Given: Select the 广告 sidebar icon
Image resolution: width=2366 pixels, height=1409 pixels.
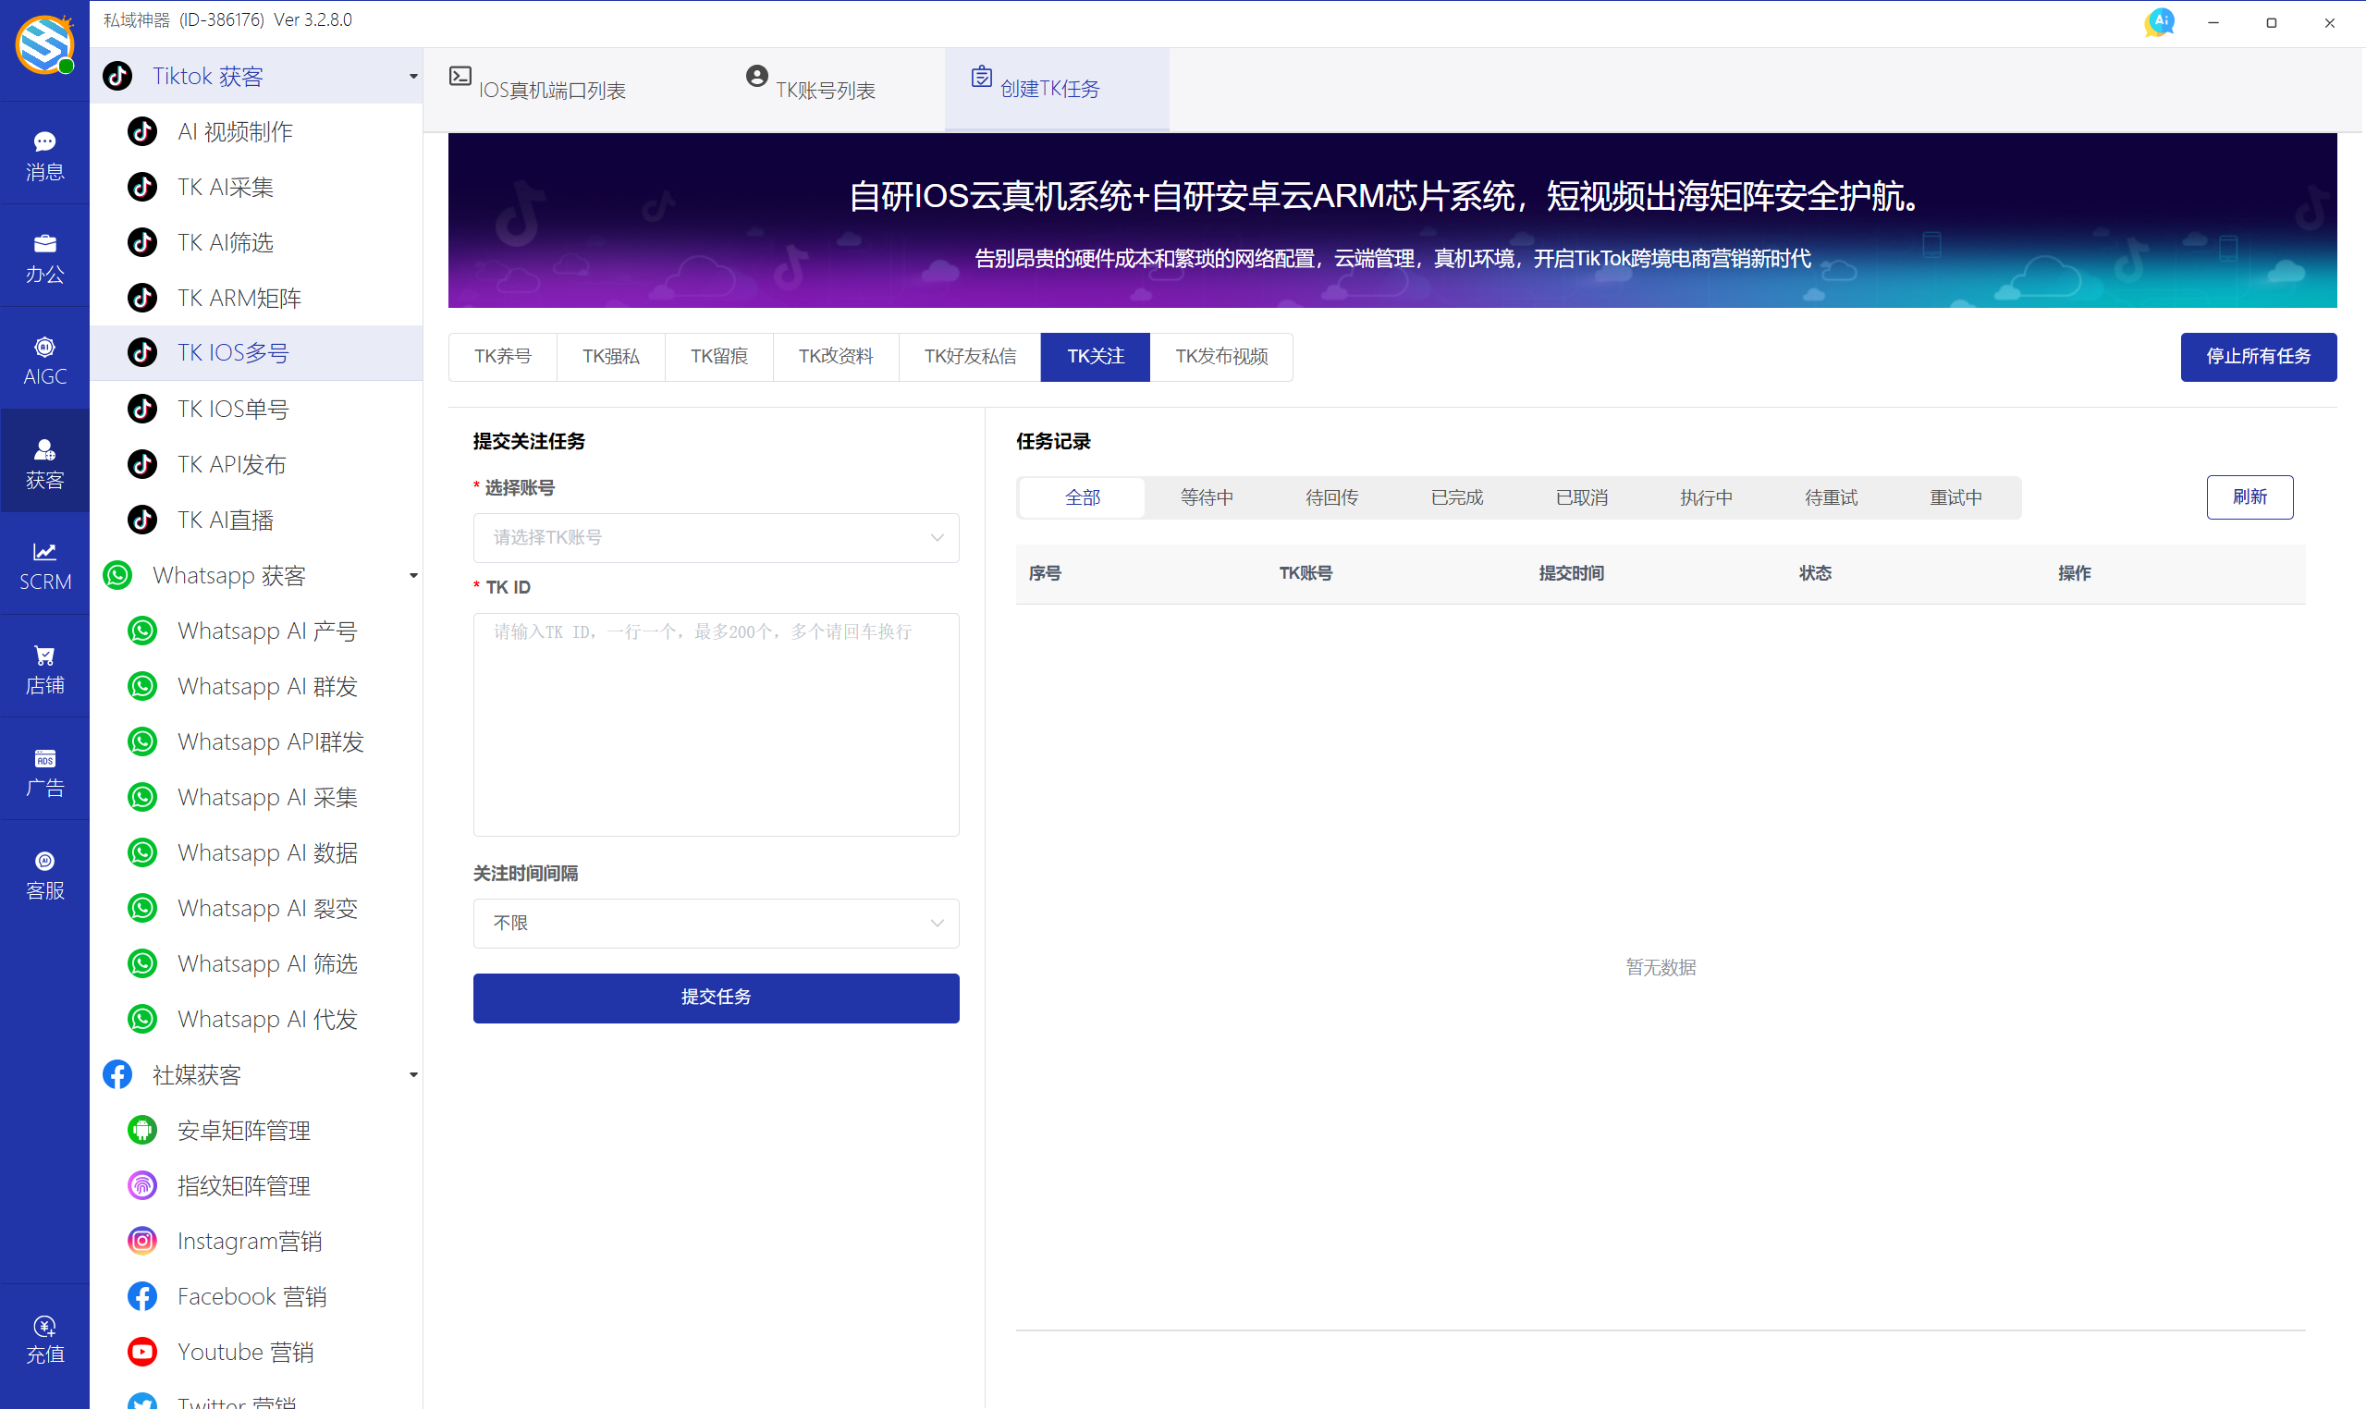Looking at the screenshot, I should pos(44,769).
